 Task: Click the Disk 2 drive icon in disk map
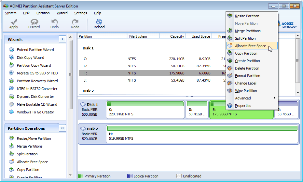pyautogui.click(x=83, y=129)
